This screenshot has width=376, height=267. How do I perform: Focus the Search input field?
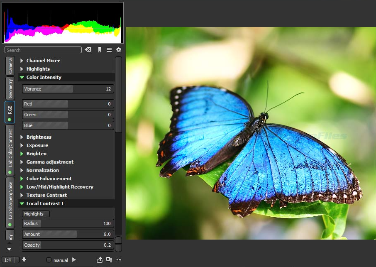tap(43, 50)
